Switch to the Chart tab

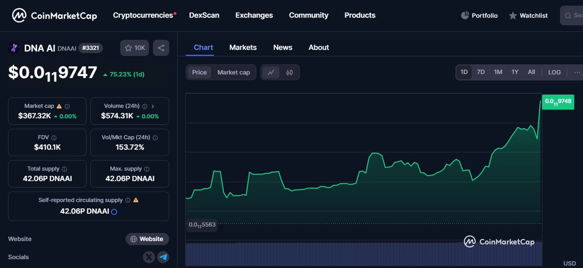(203, 47)
